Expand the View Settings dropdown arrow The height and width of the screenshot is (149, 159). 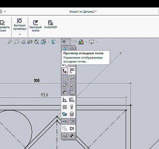(x=97, y=42)
